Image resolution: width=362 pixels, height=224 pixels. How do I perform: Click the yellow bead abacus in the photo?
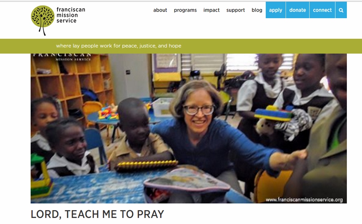pyautogui.click(x=147, y=165)
